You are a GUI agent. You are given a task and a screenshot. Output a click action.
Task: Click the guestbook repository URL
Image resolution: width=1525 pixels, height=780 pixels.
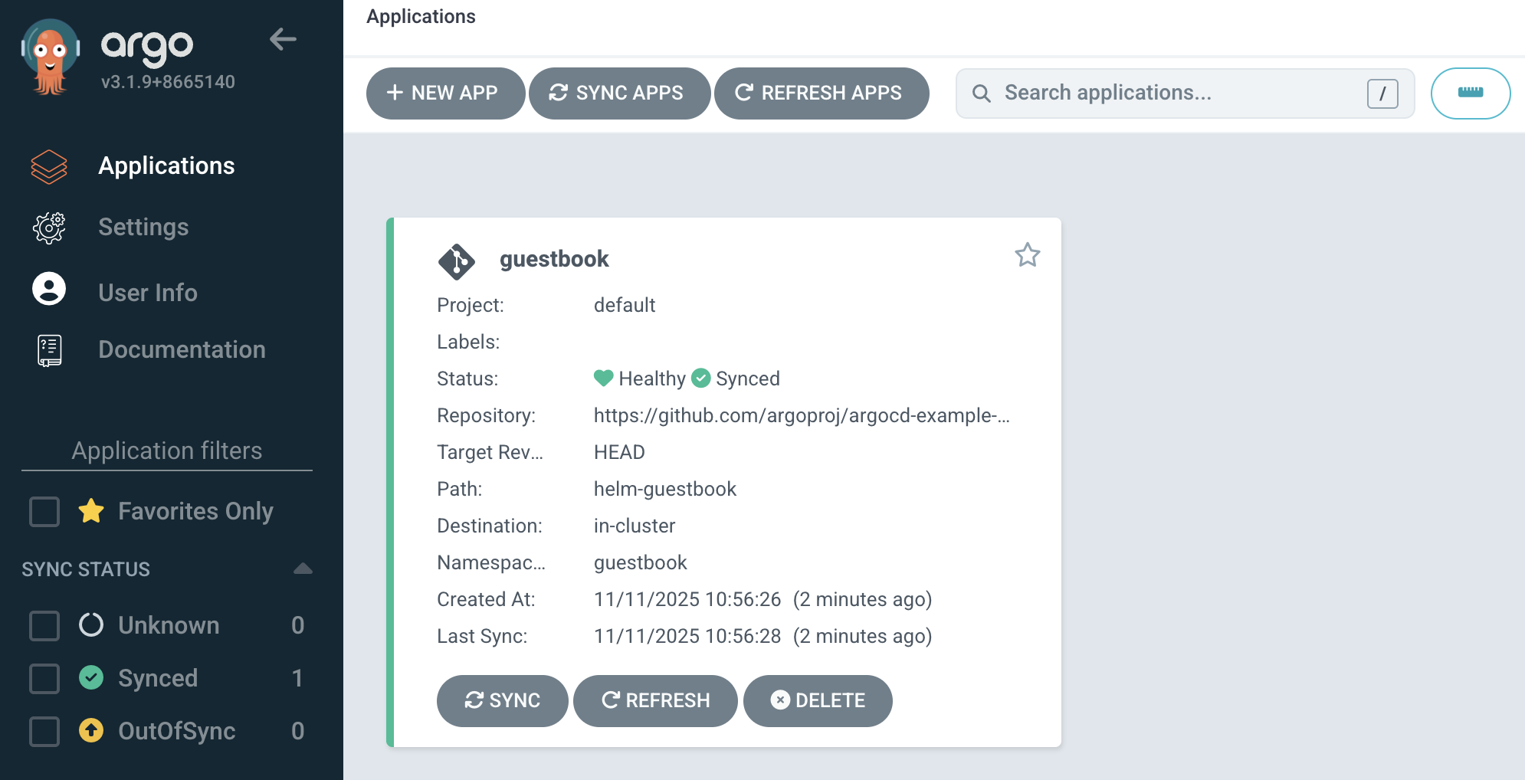[802, 415]
